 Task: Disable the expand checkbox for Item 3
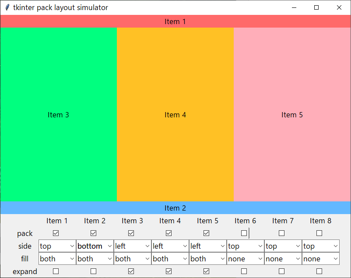131,271
